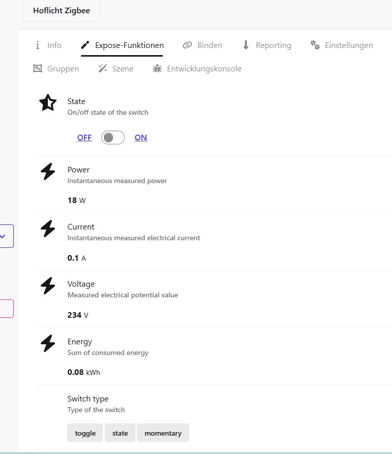Choose the 'state' switch type option
The image size is (392, 454).
(120, 433)
